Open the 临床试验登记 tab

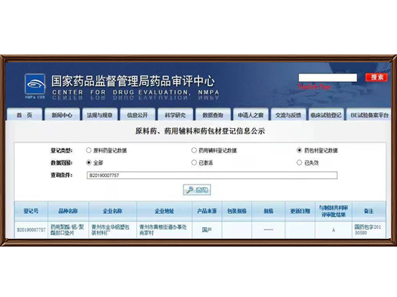[326, 115]
